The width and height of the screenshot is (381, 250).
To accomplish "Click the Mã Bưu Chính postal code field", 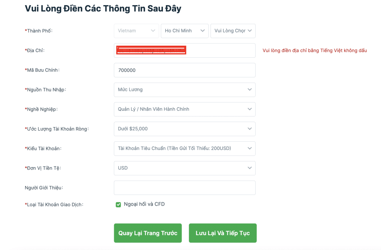I will [x=185, y=70].
